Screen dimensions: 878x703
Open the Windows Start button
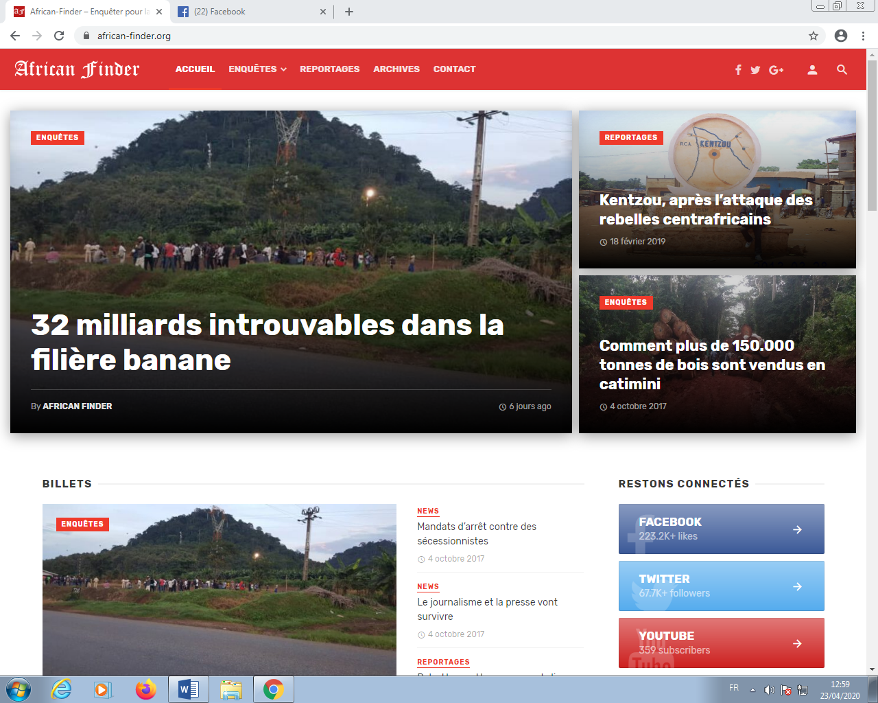coord(18,689)
